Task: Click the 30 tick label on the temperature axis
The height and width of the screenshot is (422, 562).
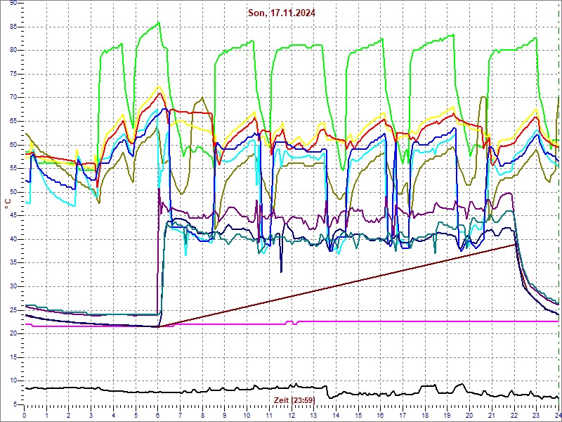Action: 13,286
